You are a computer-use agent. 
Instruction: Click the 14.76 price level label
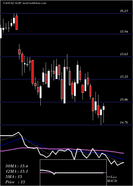[124, 122]
